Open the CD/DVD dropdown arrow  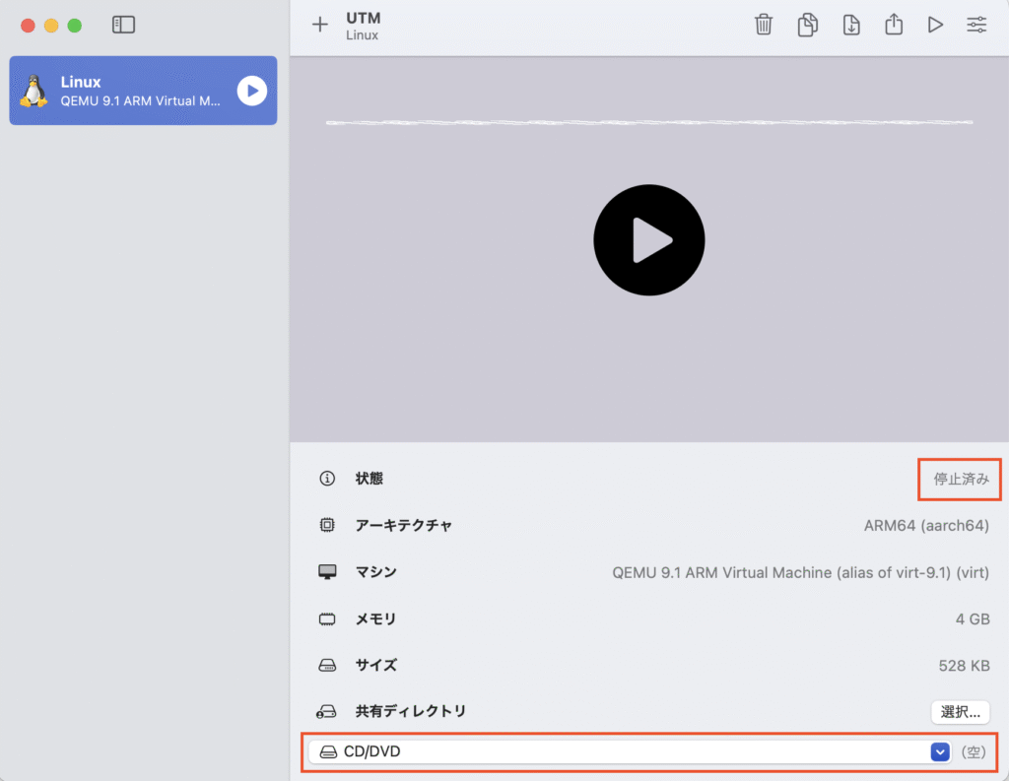[x=940, y=751]
